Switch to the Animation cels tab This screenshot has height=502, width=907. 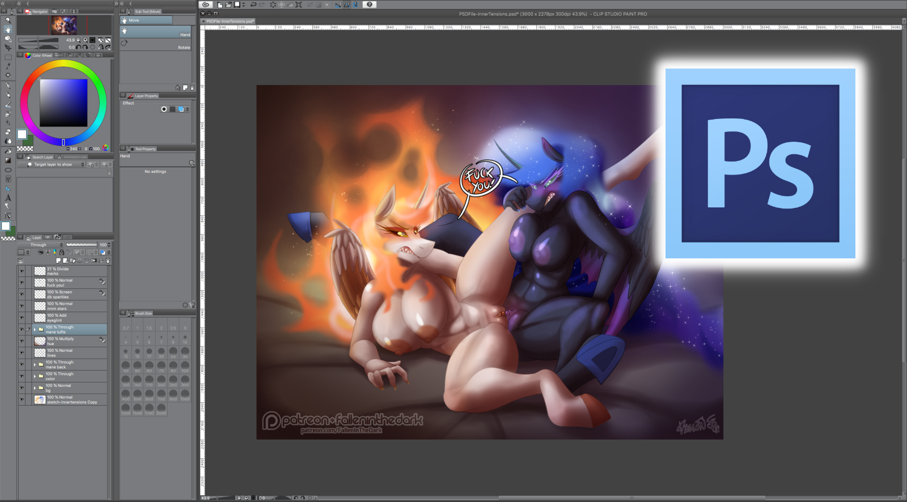(x=73, y=157)
